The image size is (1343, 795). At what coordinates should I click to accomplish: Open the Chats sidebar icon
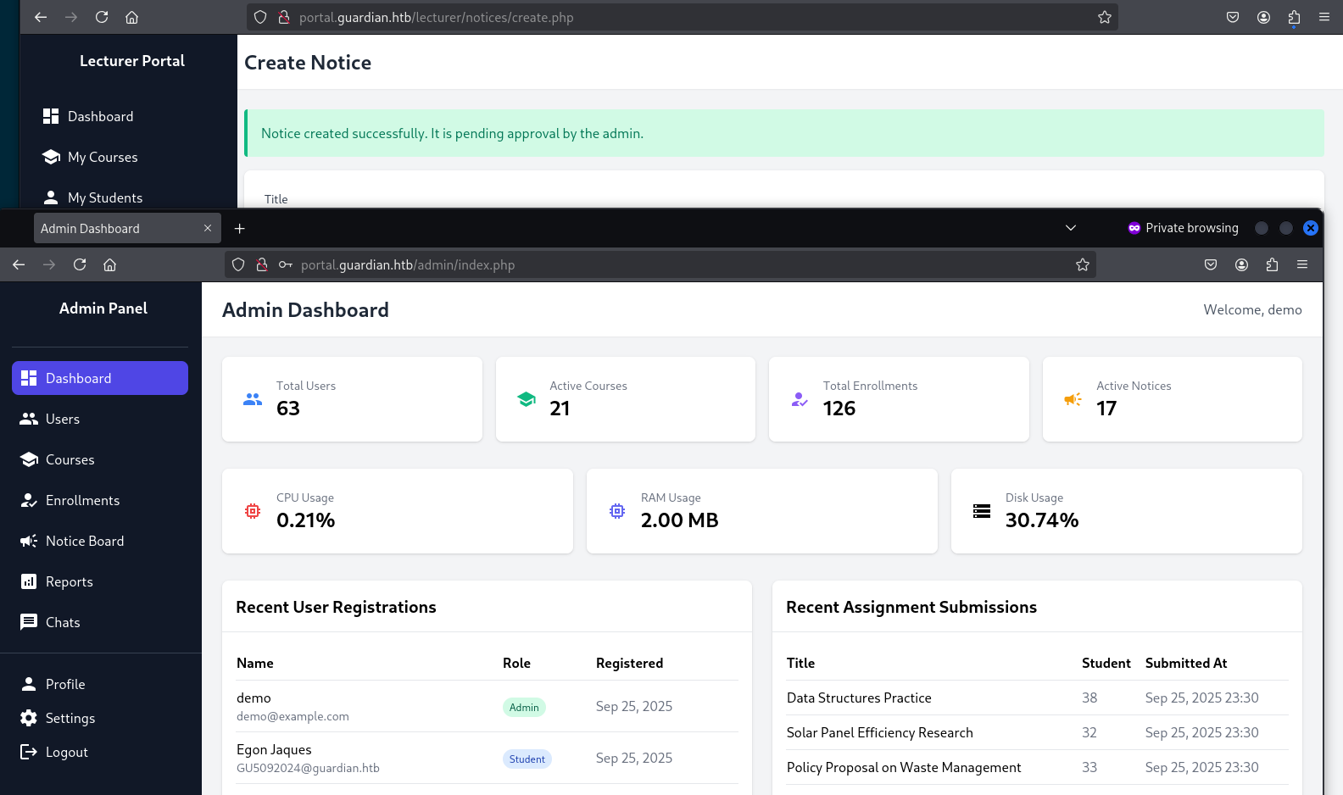tap(29, 622)
